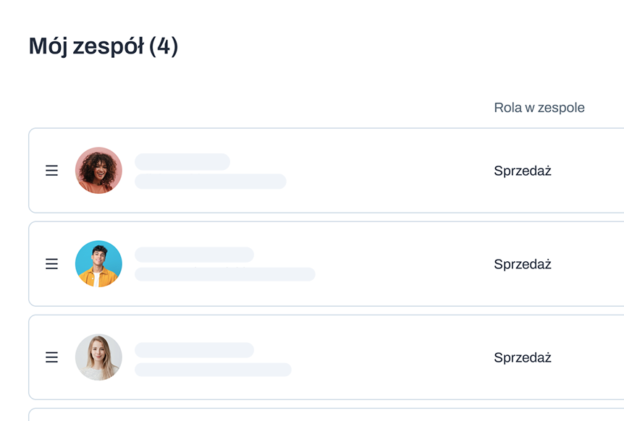Select the Sprzedaż role in the third member row
Screen dimensions: 624x421
coord(523,358)
